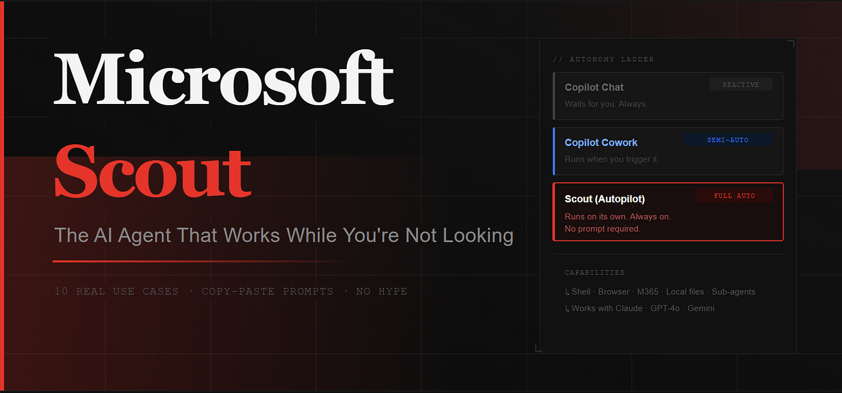
Task: Click the "NO HYPE" text
Action: 381,291
